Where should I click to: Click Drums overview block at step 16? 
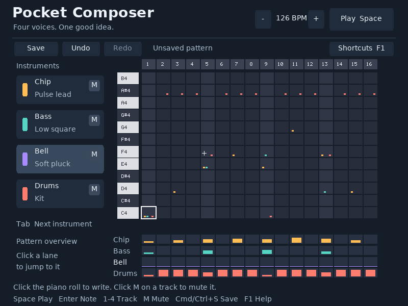tap(371, 273)
